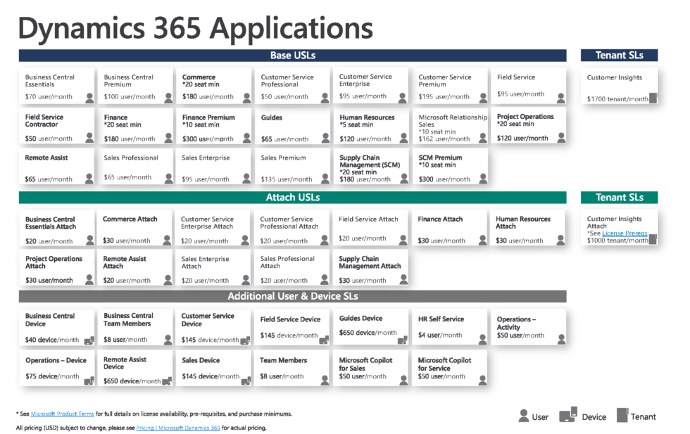Click the Team Members $8 user/month price
The image size is (690, 434).
[x=282, y=376]
